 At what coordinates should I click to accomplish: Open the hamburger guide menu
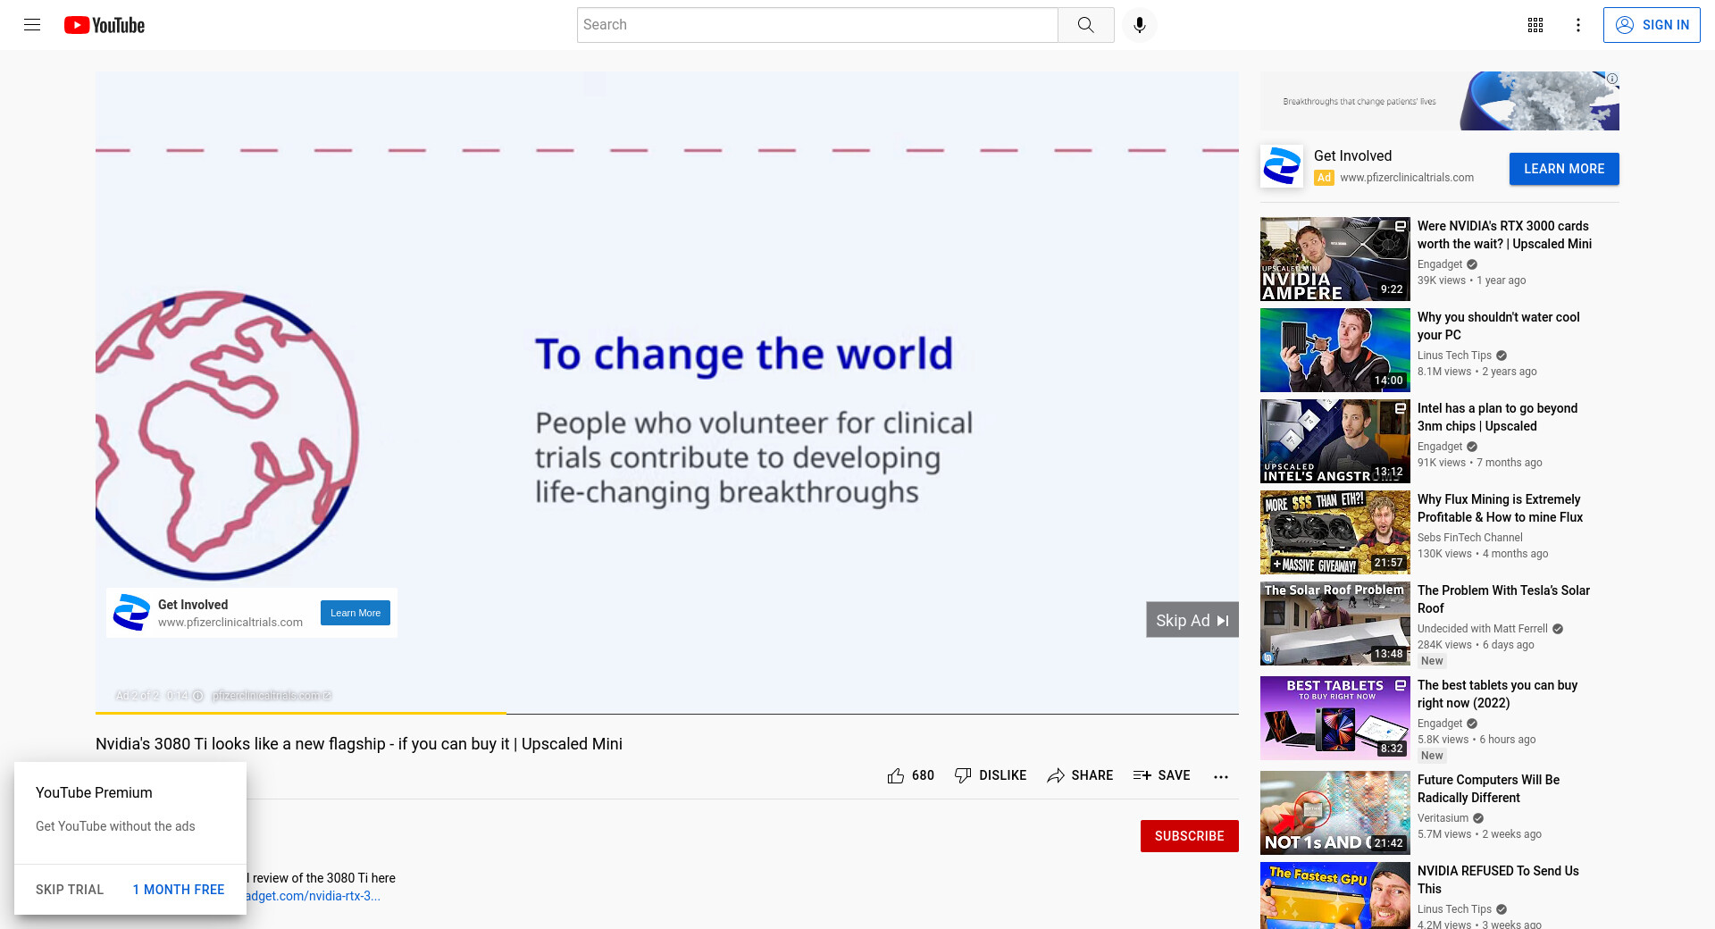(32, 25)
